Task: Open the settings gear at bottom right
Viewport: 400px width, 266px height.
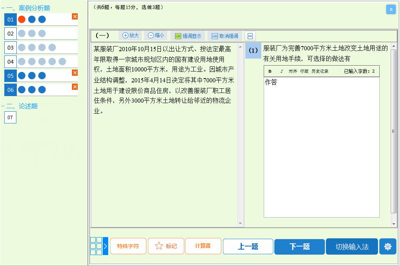Action: point(387,246)
